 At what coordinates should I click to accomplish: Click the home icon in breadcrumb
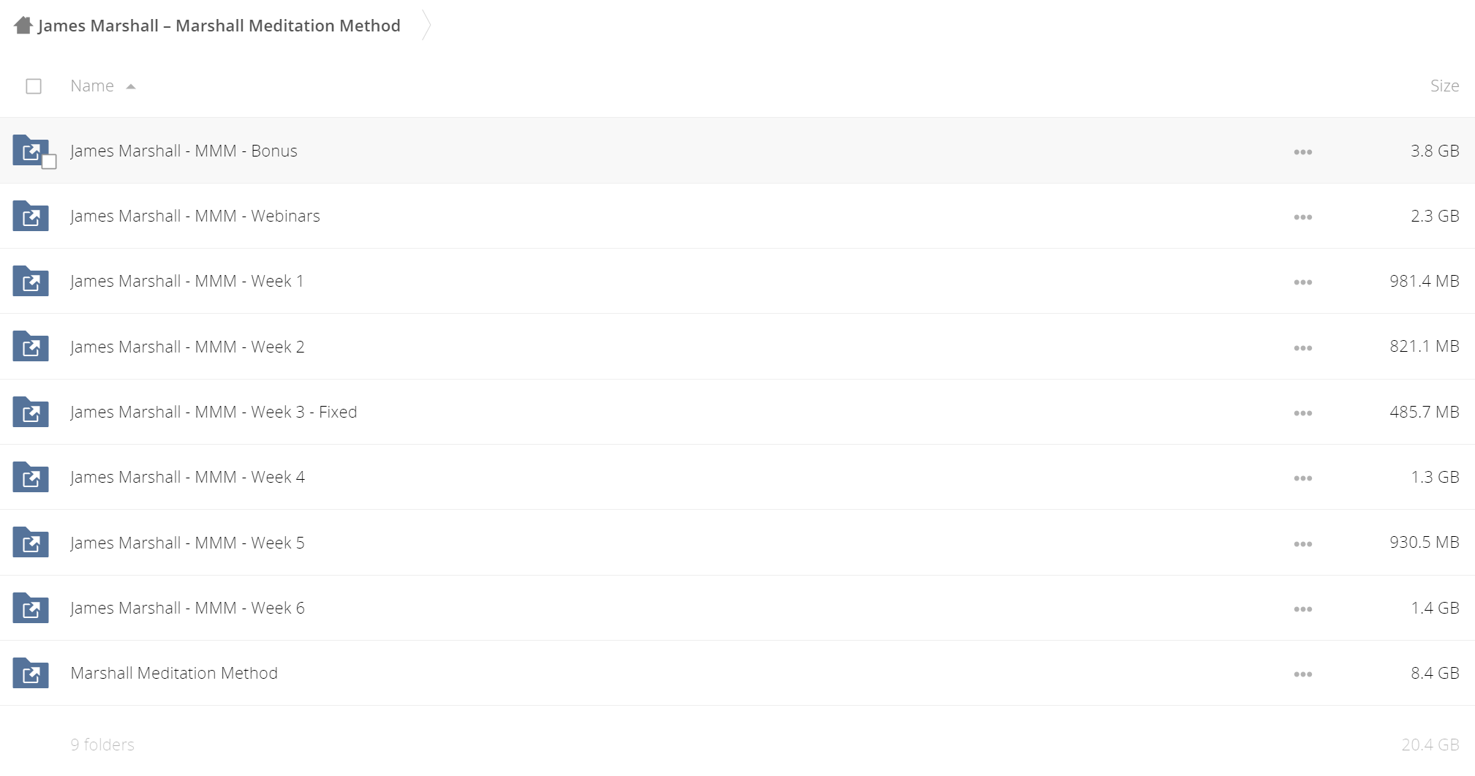tap(23, 26)
